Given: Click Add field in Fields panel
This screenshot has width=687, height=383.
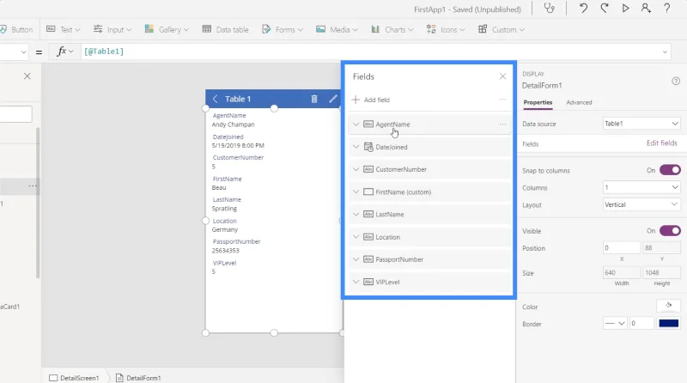Looking at the screenshot, I should (x=371, y=100).
